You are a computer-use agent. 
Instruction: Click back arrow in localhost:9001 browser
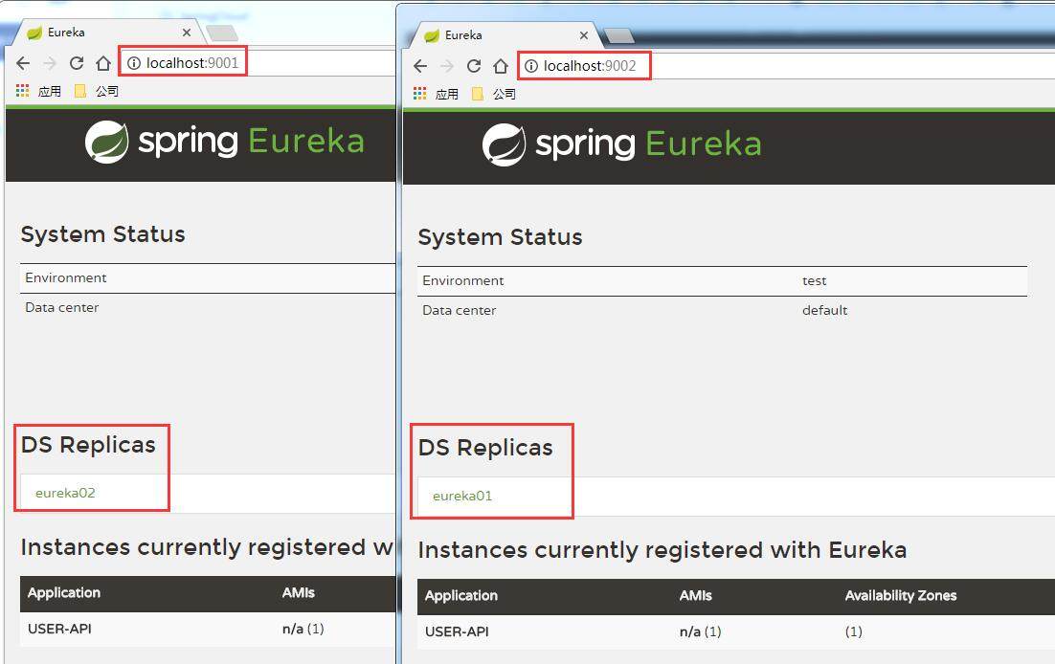23,63
